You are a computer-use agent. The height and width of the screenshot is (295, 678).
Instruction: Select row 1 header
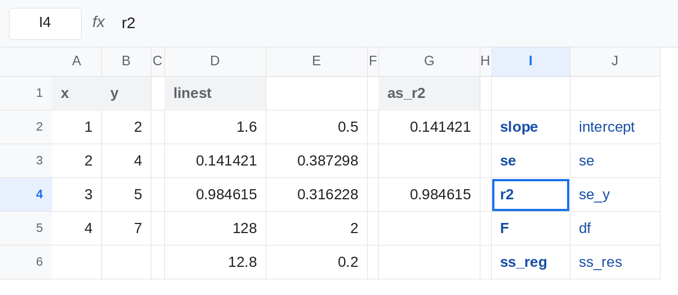[x=26, y=93]
